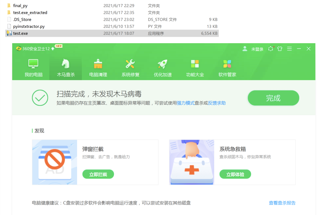This screenshot has width=319, height=215.
Task: Click the 13 KB size cell
Action: coord(212,27)
